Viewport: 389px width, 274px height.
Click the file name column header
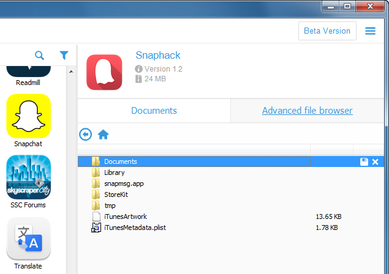(194, 150)
